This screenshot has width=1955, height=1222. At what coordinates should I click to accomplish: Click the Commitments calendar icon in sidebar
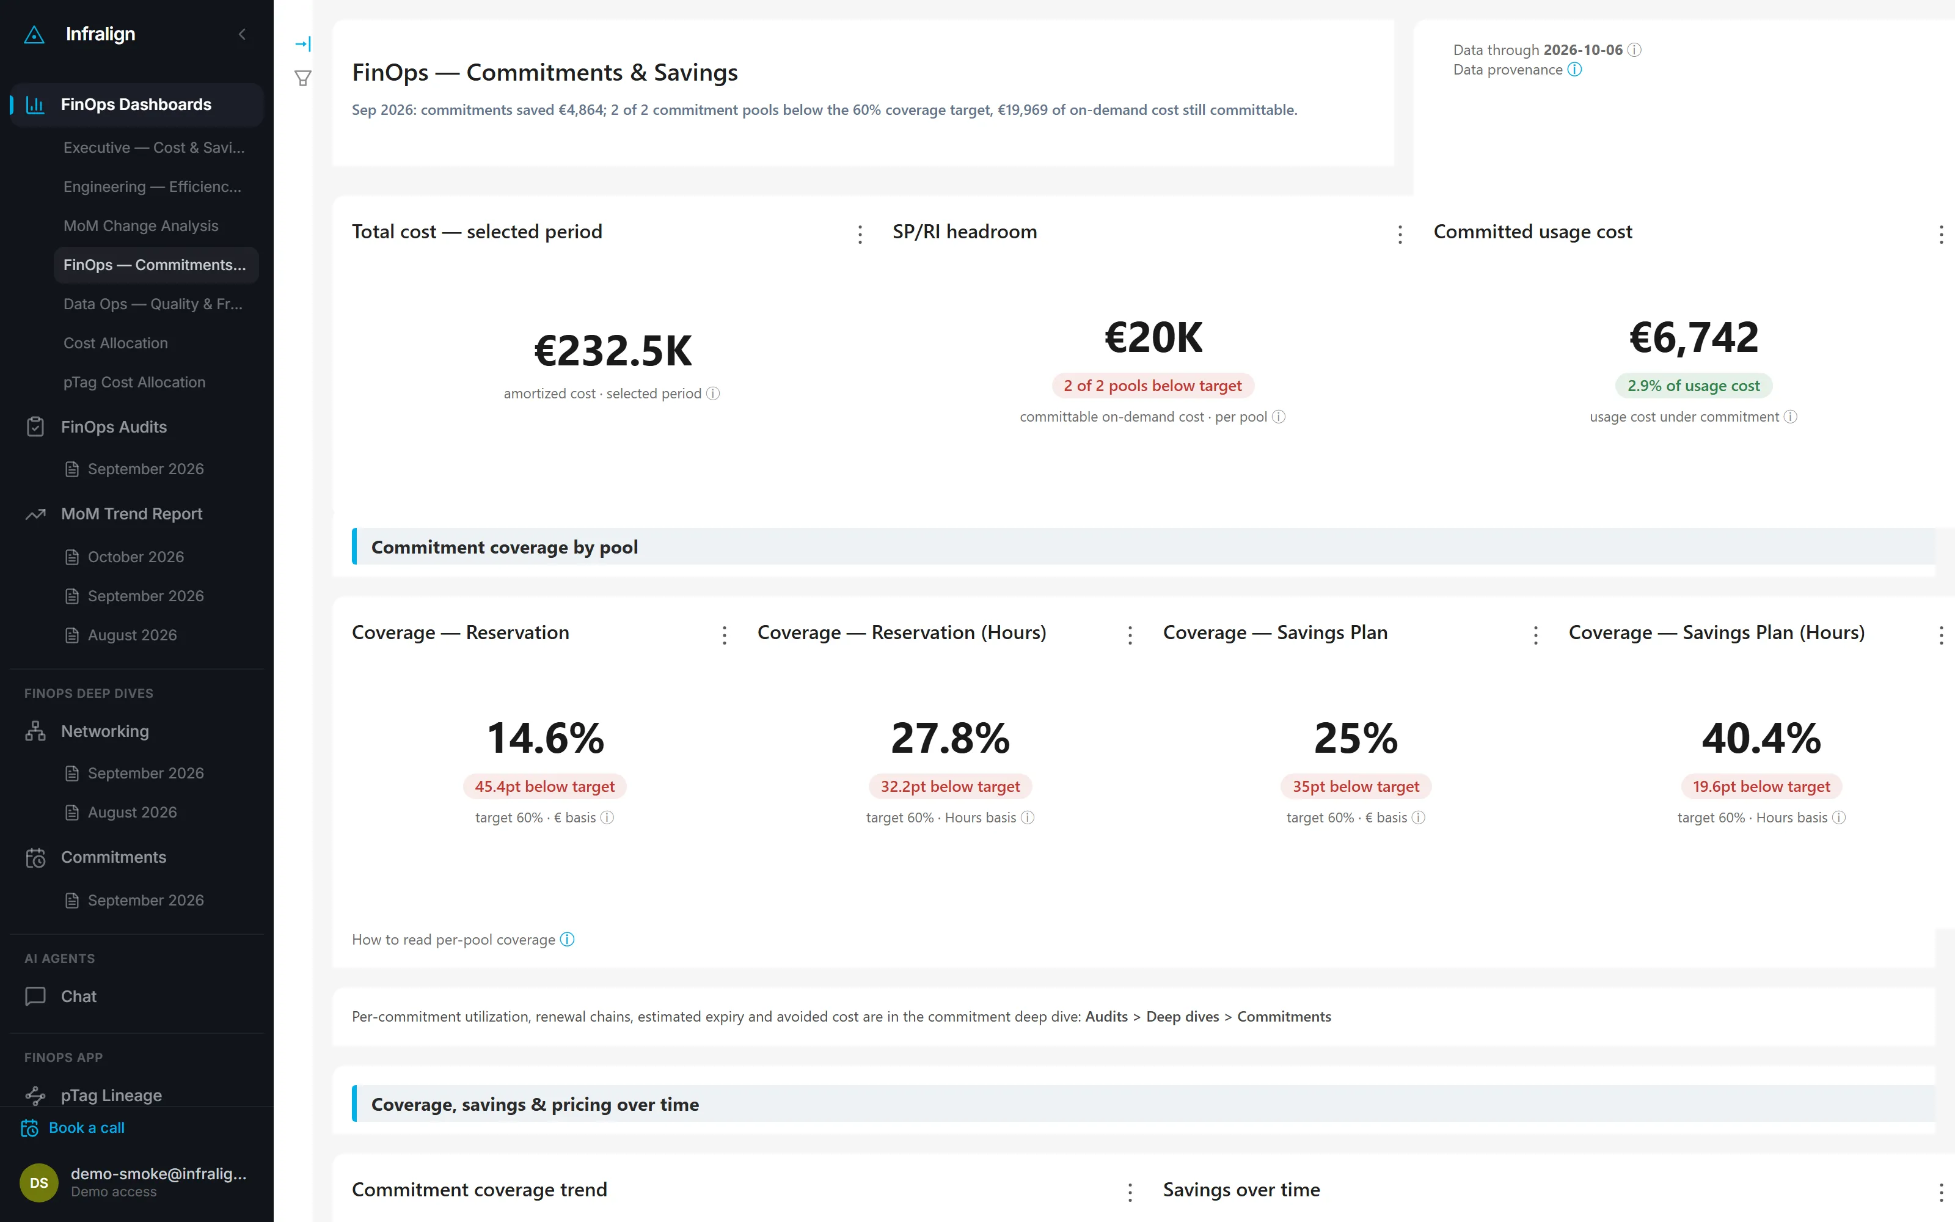[35, 857]
